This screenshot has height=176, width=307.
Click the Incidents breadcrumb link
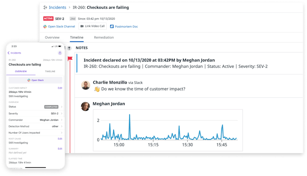(x=58, y=7)
